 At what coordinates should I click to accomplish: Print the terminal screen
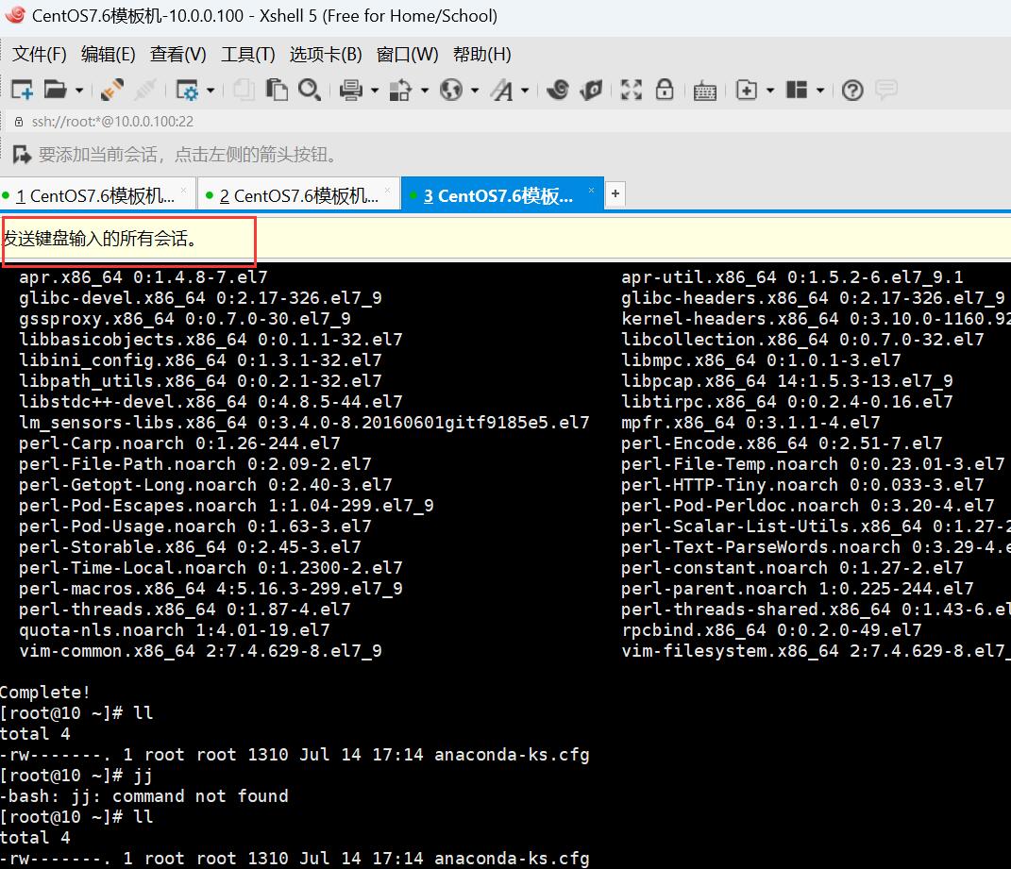[x=349, y=90]
